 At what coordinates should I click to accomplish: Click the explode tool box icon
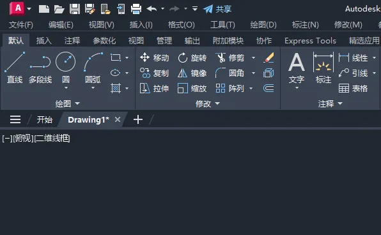[x=268, y=73]
